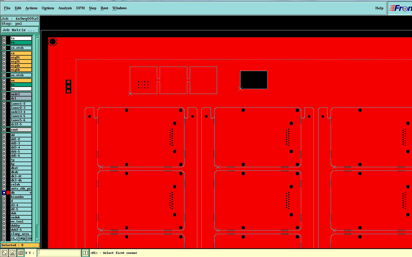The height and width of the screenshot is (257, 412).
Task: Open the Rout menu
Action: coord(104,8)
